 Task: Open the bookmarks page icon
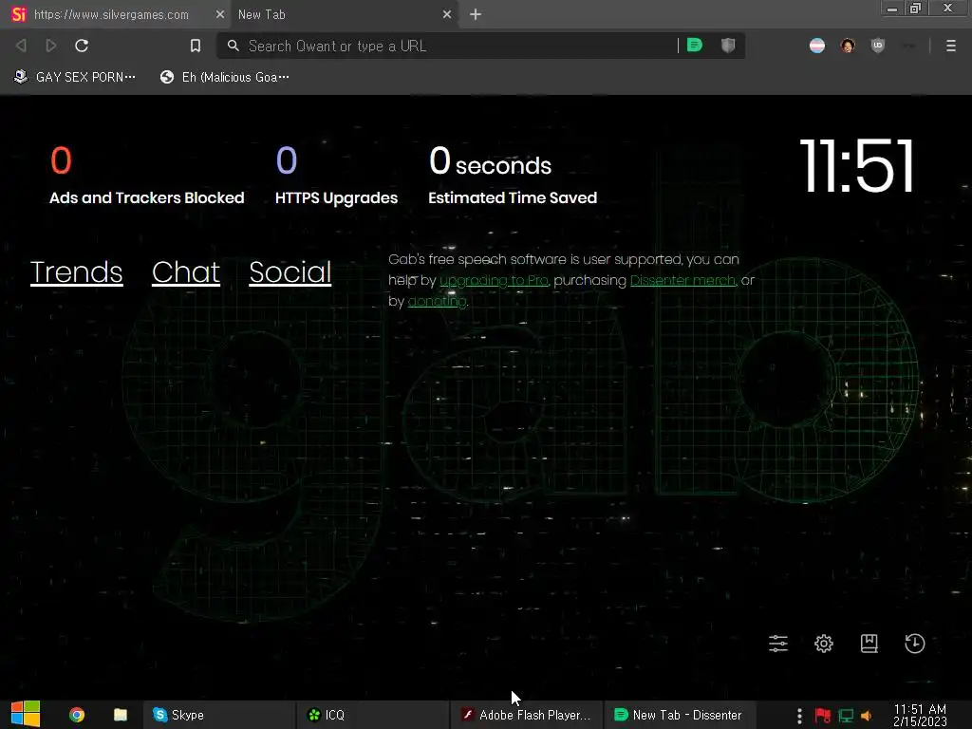869,644
